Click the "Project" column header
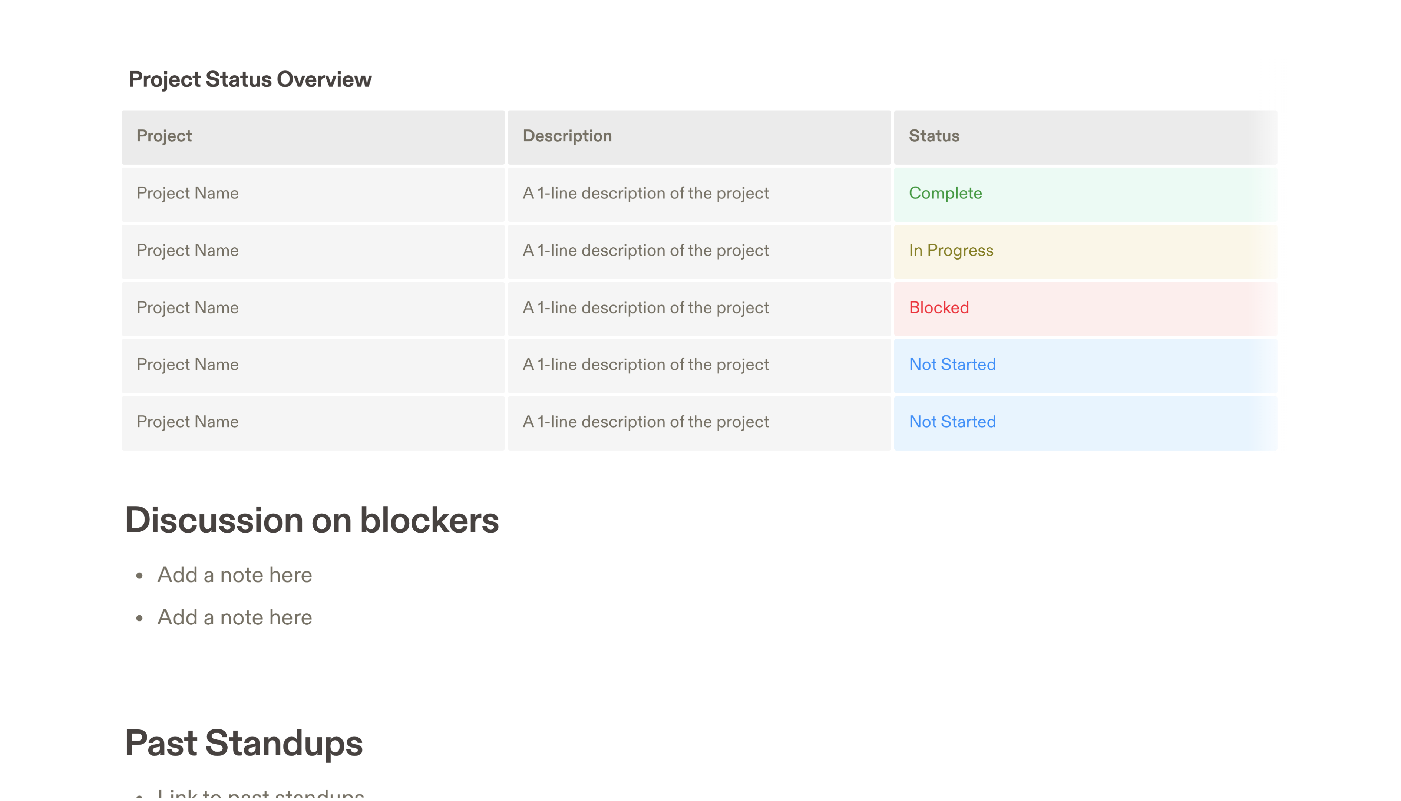The image size is (1401, 801). click(x=164, y=136)
